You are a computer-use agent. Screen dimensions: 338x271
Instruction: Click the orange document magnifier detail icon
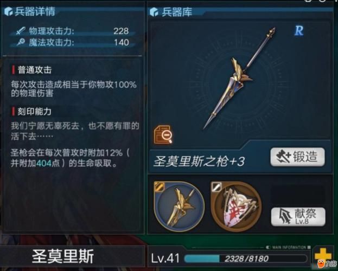[x=163, y=134]
